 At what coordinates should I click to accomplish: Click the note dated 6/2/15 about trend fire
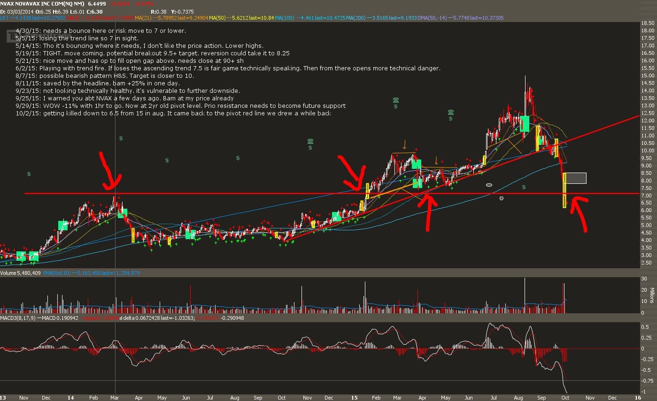tap(228, 68)
